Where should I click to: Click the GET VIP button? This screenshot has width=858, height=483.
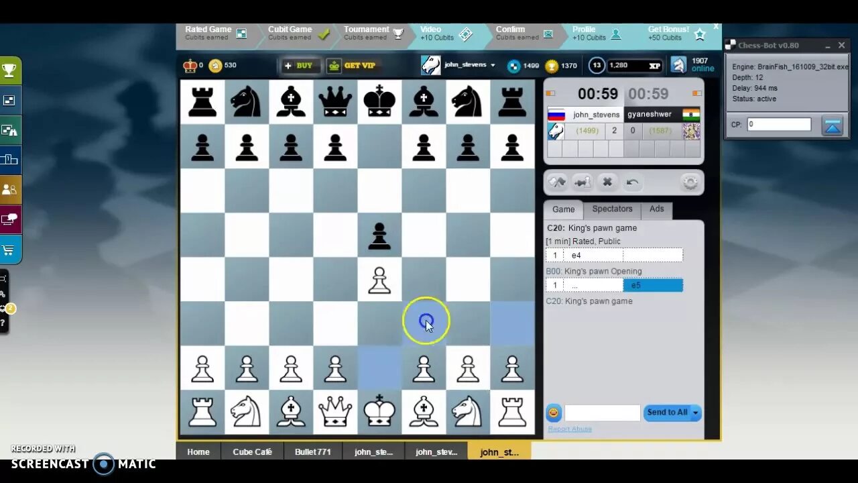pos(353,65)
